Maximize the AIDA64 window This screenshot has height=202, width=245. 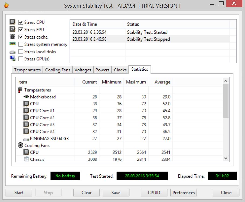(221, 4)
